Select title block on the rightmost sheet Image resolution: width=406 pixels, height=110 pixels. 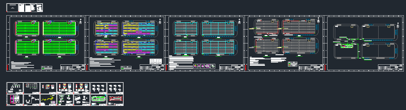pyautogui.click(x=390, y=67)
